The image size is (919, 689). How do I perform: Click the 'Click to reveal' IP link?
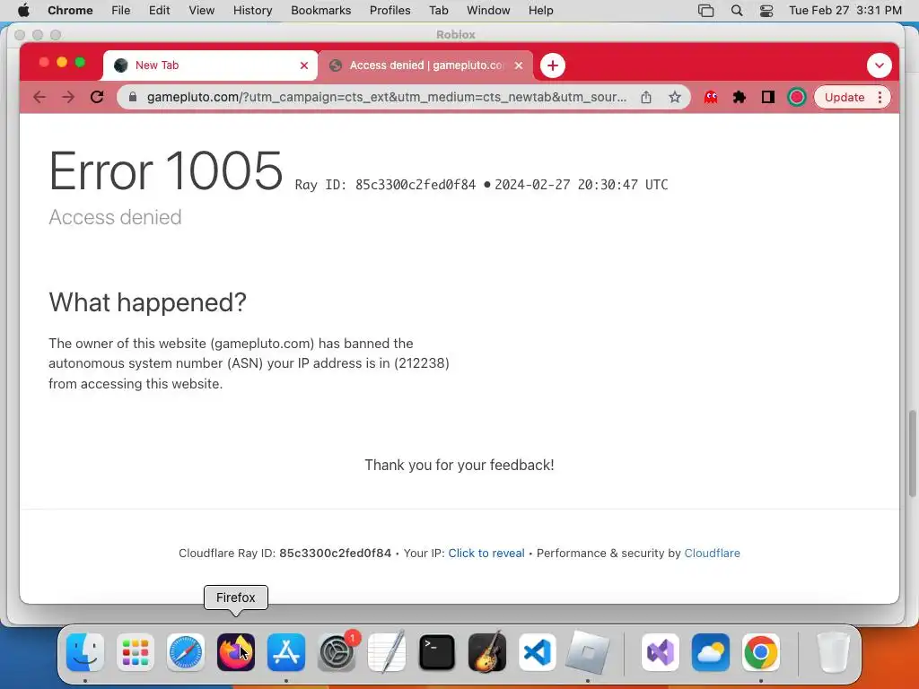click(486, 553)
